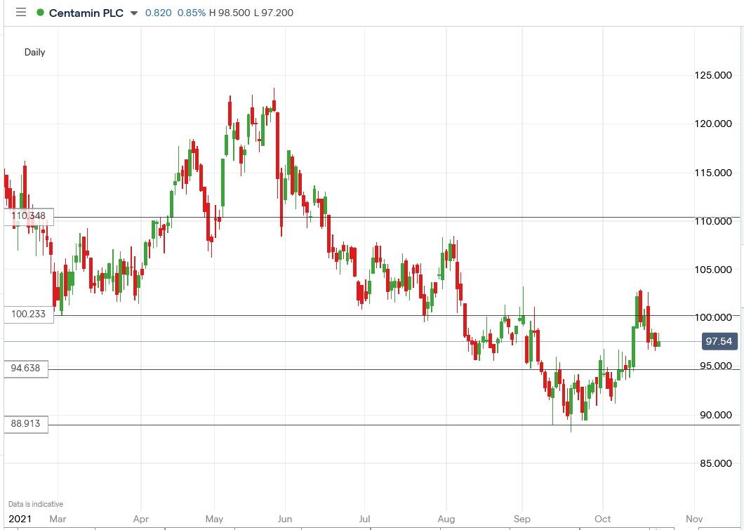Click the Centamin PLC title

(88, 12)
